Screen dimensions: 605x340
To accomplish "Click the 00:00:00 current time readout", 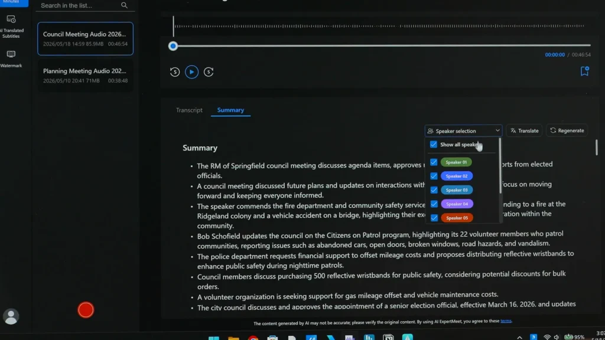I will pos(554,55).
